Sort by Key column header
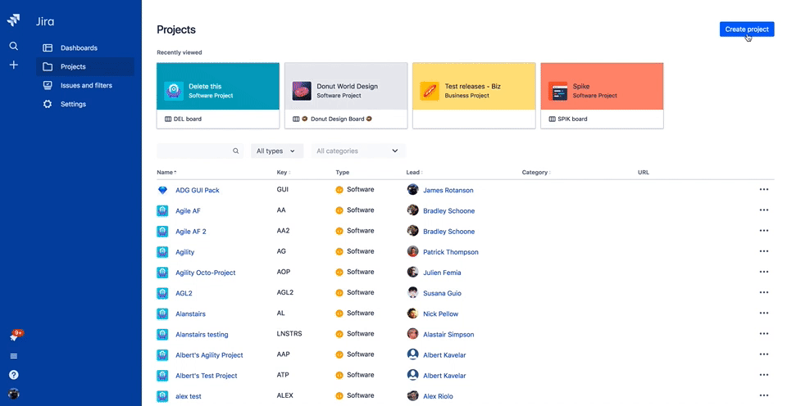 [284, 173]
